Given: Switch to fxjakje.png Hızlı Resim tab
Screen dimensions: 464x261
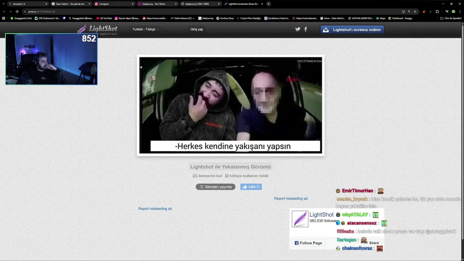Looking at the screenshot, I should click(x=157, y=4).
